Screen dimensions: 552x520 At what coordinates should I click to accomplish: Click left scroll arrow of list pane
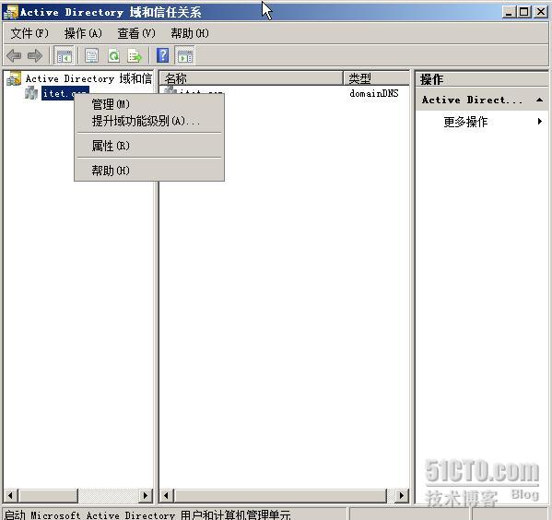tap(167, 496)
